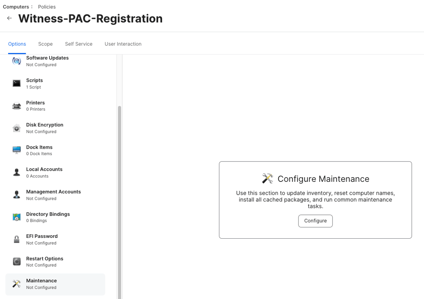Click the Printers icon in sidebar
The height and width of the screenshot is (299, 424).
[16, 106]
